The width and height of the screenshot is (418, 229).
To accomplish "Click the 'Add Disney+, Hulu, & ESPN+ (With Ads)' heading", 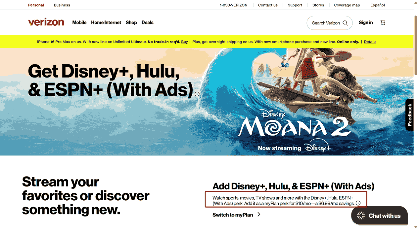I will tap(293, 186).
